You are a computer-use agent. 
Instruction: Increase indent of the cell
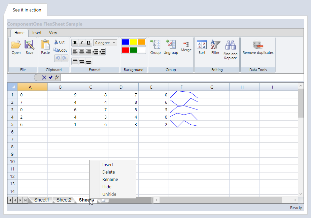[102, 52]
